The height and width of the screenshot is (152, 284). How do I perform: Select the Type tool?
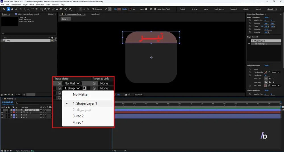(x=49, y=9)
